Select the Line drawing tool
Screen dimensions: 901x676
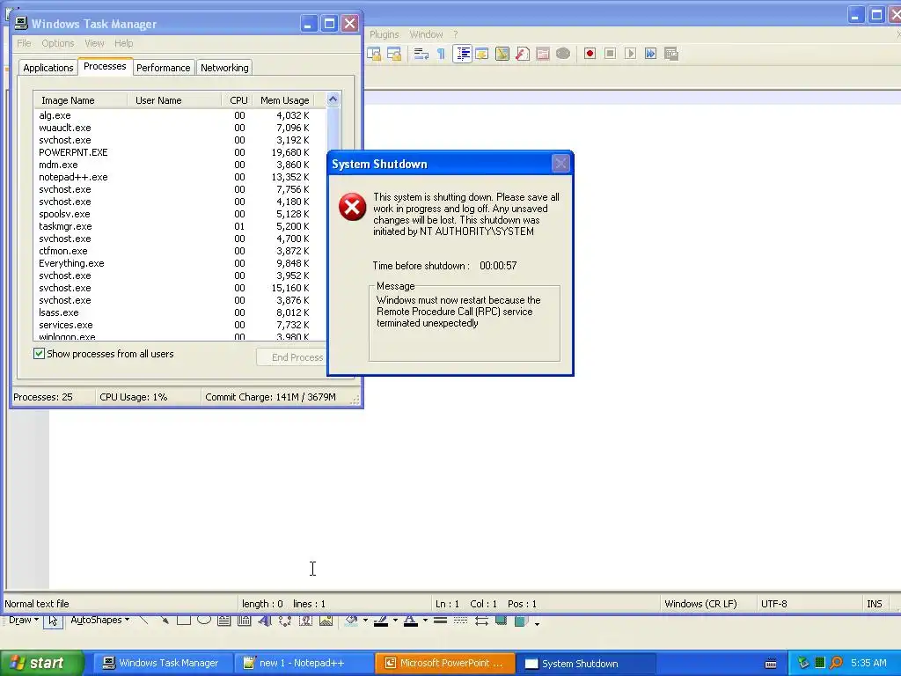[144, 620]
